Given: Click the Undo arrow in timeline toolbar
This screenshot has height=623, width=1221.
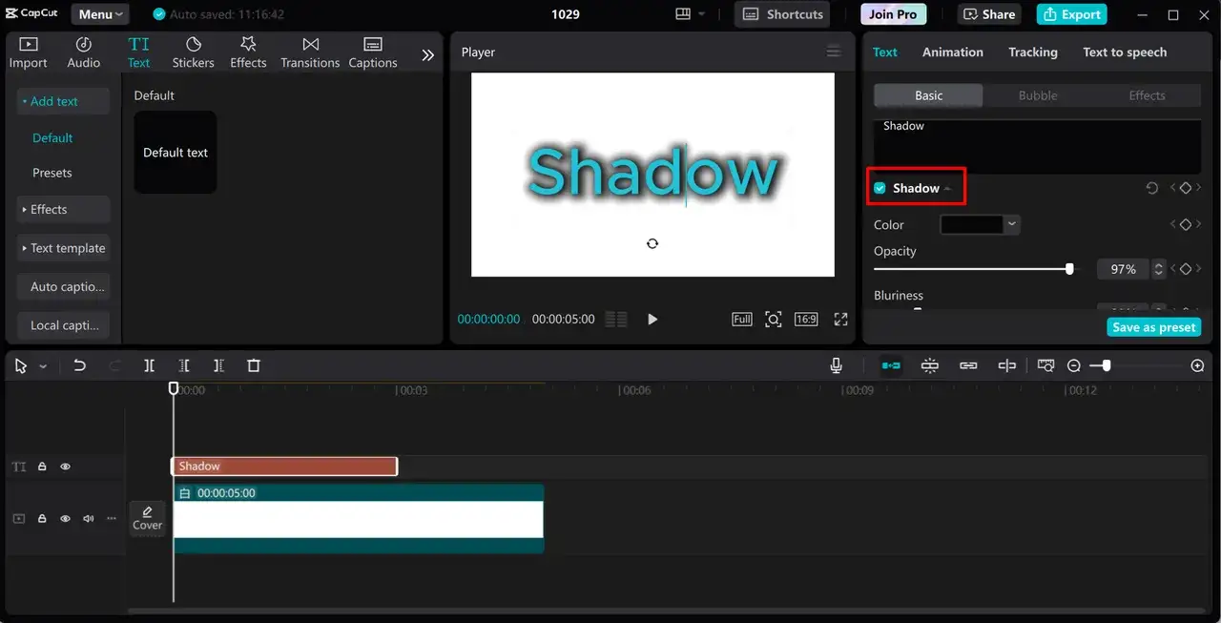Looking at the screenshot, I should 80,365.
